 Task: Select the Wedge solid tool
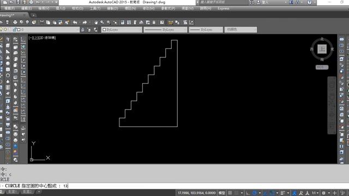[8, 52]
